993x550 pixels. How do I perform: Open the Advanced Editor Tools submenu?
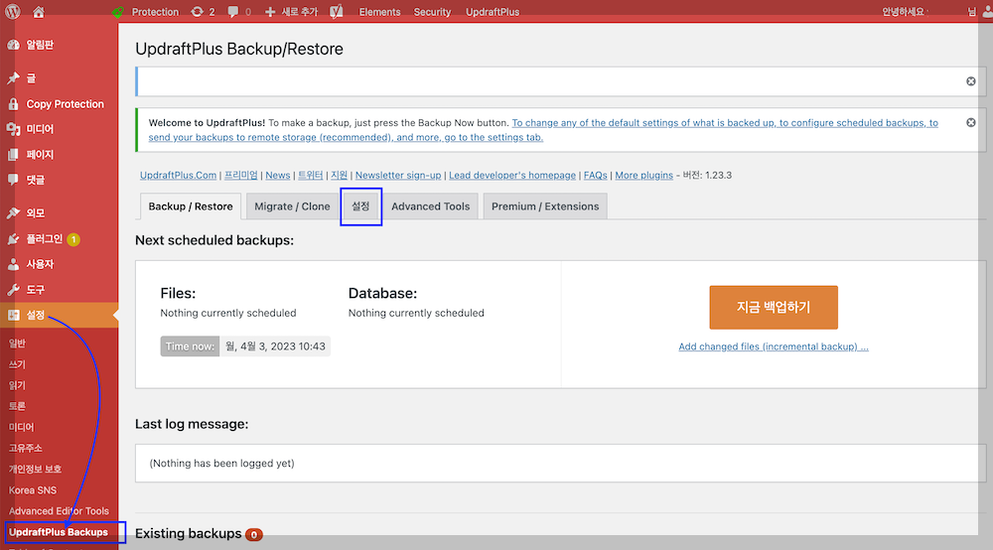pyautogui.click(x=59, y=511)
